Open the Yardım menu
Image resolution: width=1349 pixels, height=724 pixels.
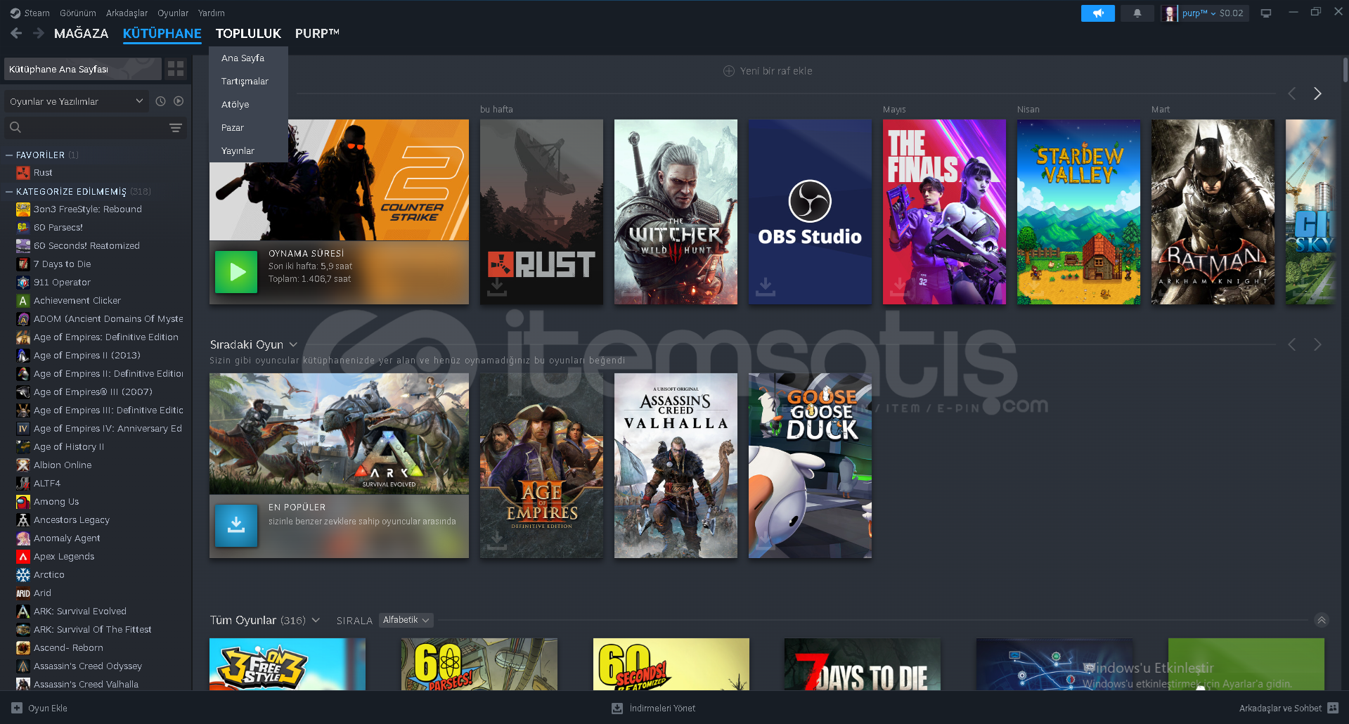(x=212, y=13)
